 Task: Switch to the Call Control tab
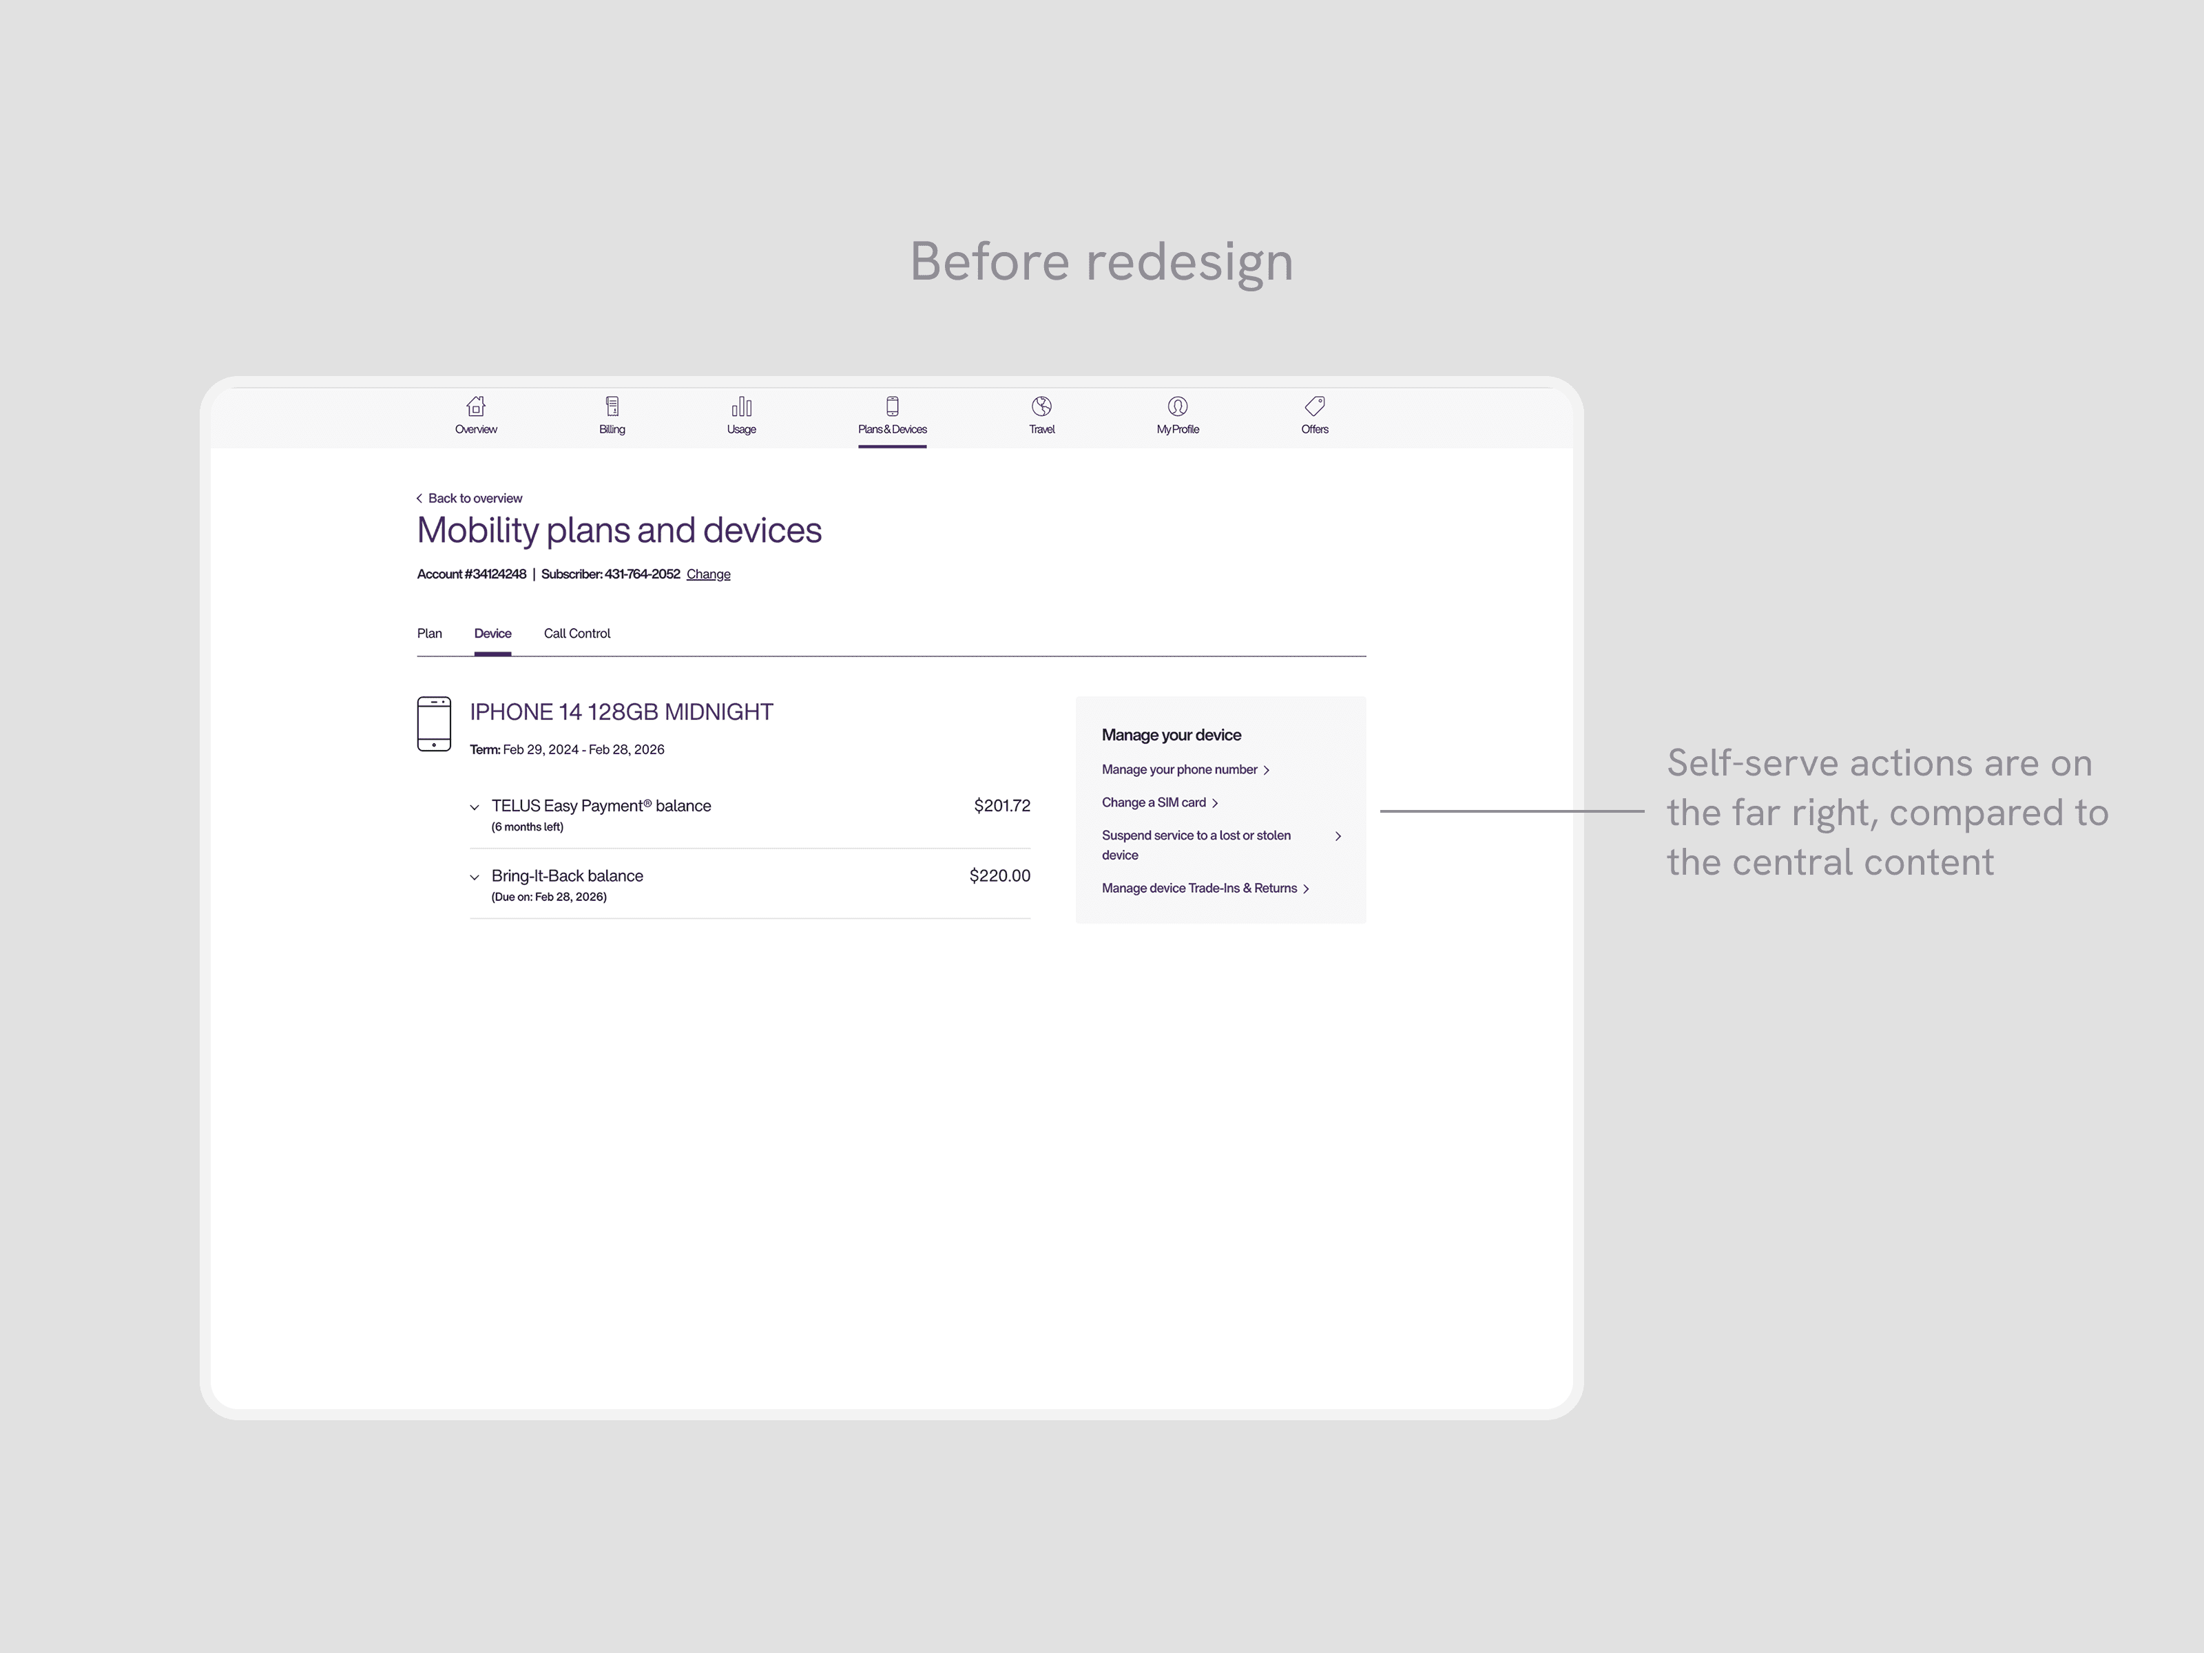577,634
